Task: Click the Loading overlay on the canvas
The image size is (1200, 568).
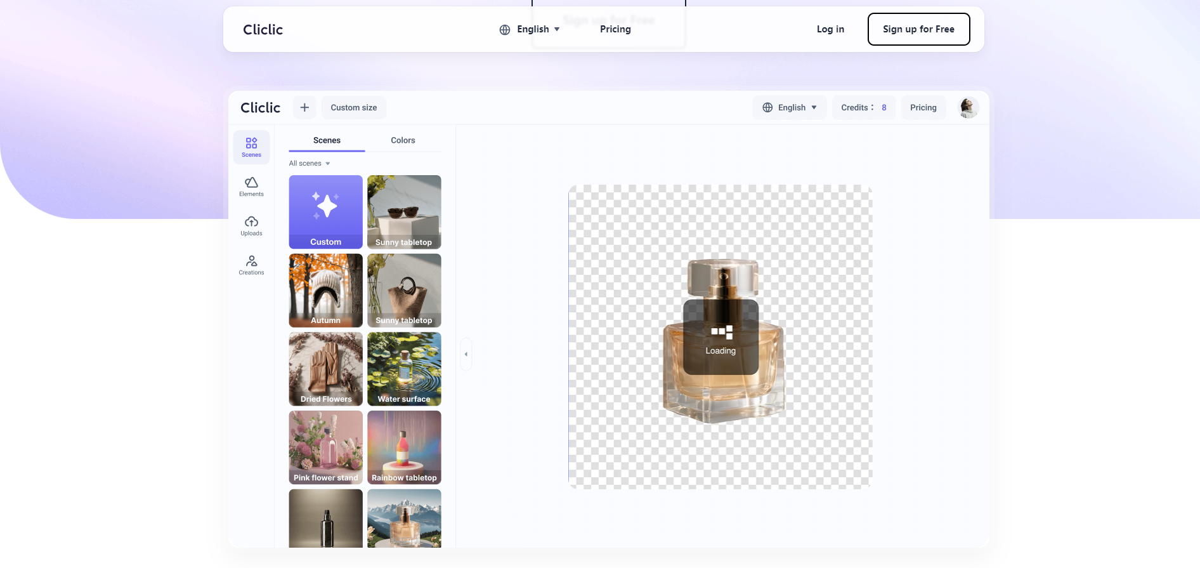Action: point(721,337)
